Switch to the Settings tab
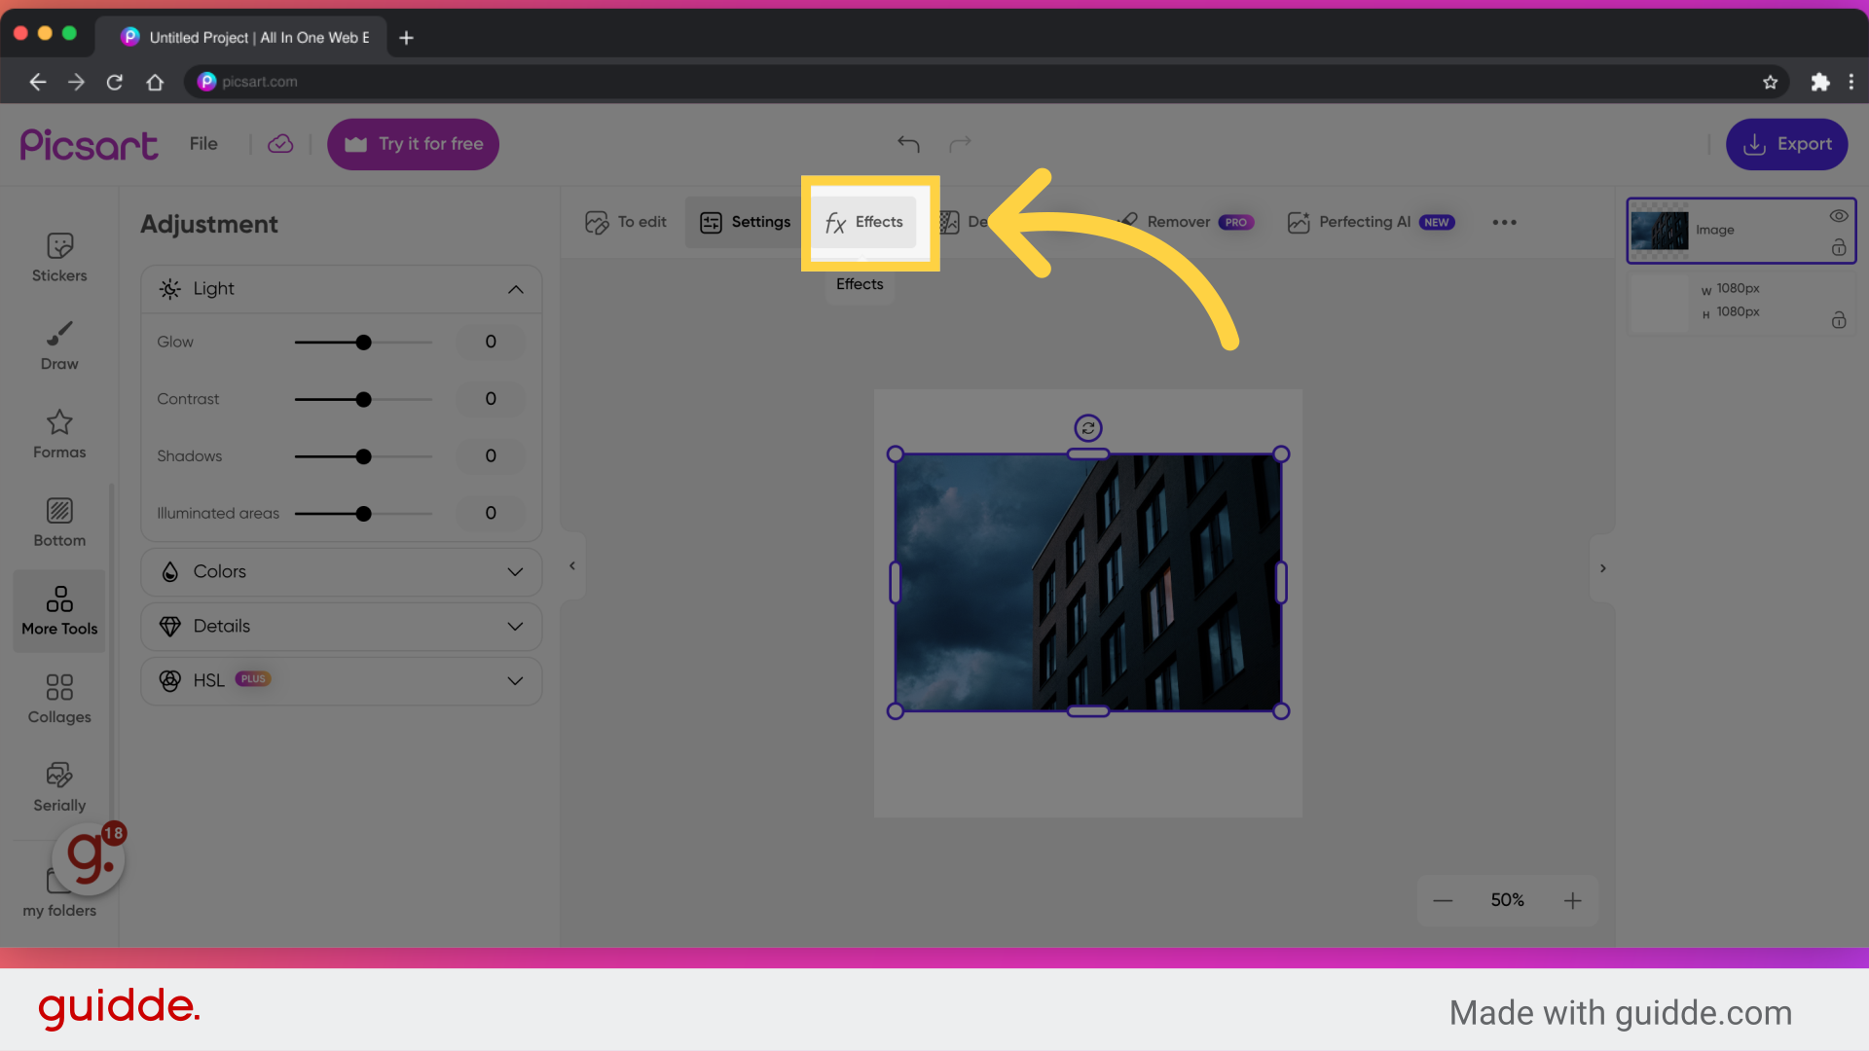Viewport: 1869px width, 1051px height. pyautogui.click(x=746, y=221)
